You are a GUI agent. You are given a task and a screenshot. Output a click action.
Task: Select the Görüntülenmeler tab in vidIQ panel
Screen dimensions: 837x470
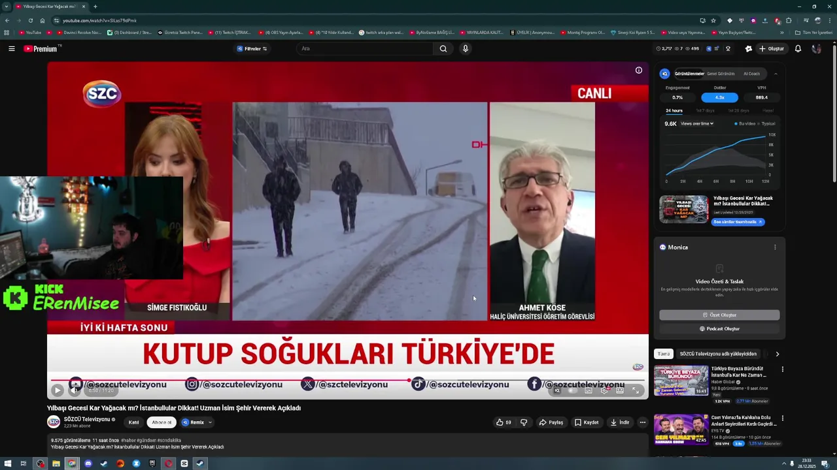(x=689, y=74)
